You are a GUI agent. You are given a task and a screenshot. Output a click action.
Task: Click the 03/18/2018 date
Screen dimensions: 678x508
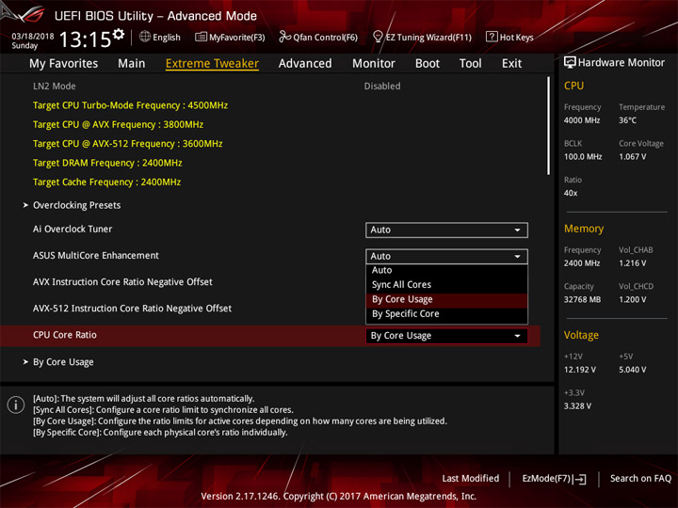click(x=33, y=37)
